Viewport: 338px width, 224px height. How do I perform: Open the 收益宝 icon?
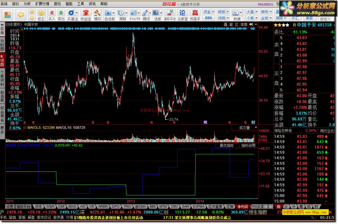pyautogui.click(x=86, y=13)
